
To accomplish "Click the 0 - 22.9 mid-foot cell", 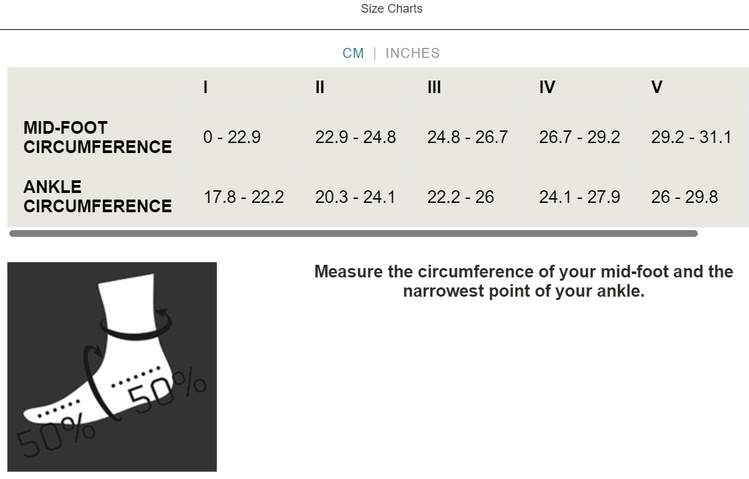I will (232, 138).
